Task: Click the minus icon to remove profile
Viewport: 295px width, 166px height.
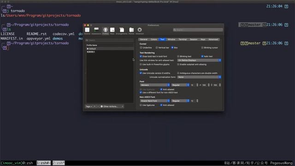Action: pyautogui.click(x=98, y=107)
